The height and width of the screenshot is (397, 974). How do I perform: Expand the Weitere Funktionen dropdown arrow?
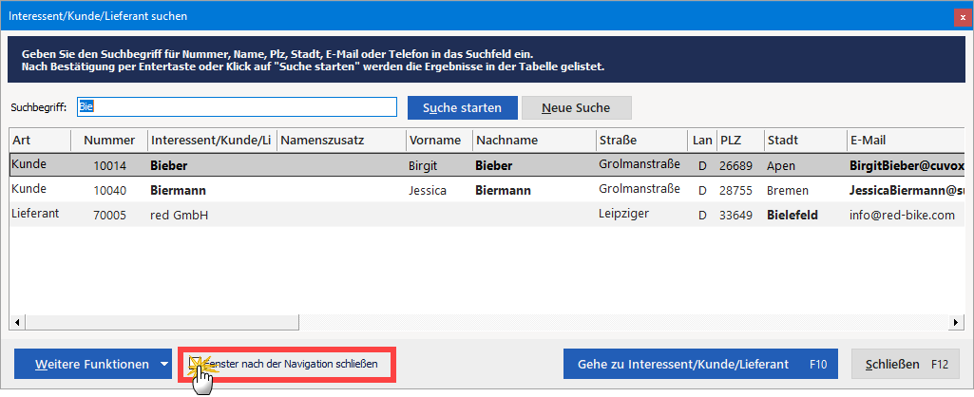(164, 364)
